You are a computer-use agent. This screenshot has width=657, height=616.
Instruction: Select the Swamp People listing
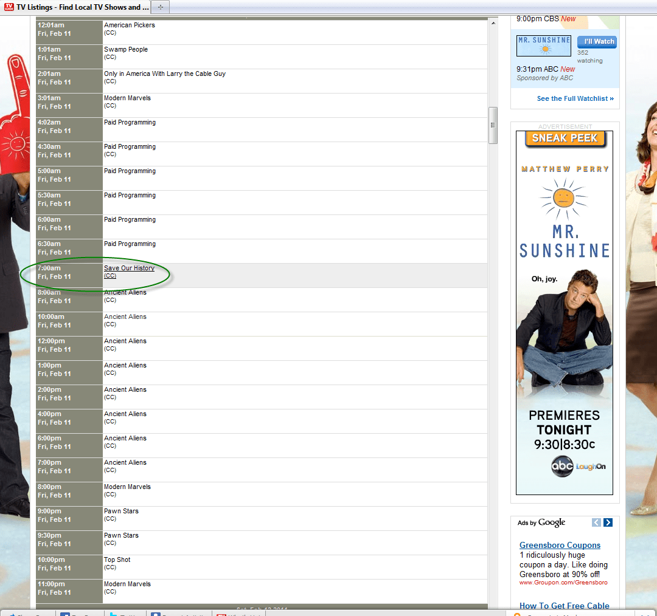click(x=126, y=49)
